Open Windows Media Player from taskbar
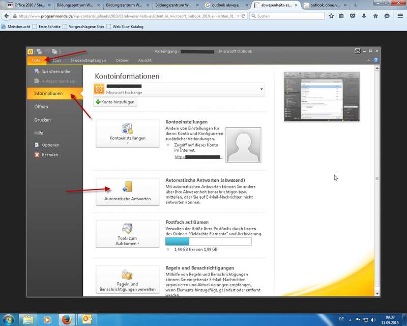 (x=47, y=319)
